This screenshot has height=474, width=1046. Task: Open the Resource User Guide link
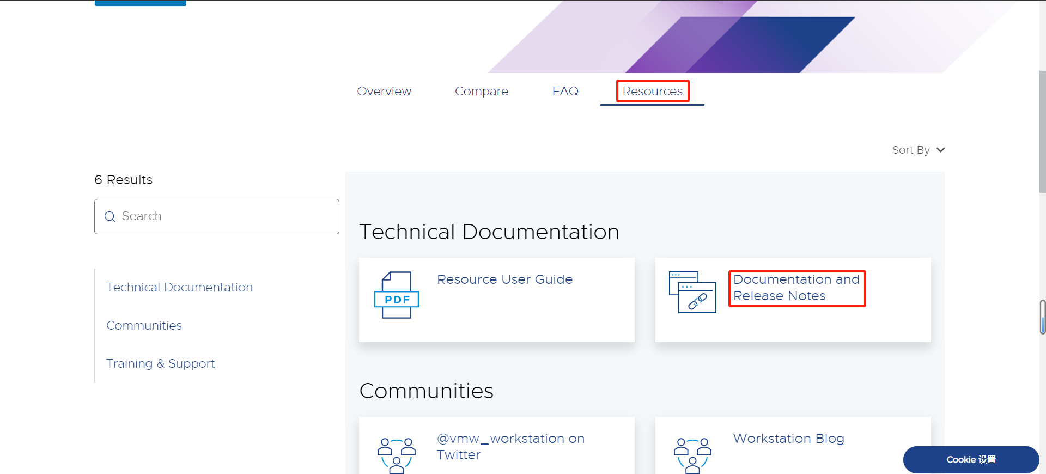point(504,279)
